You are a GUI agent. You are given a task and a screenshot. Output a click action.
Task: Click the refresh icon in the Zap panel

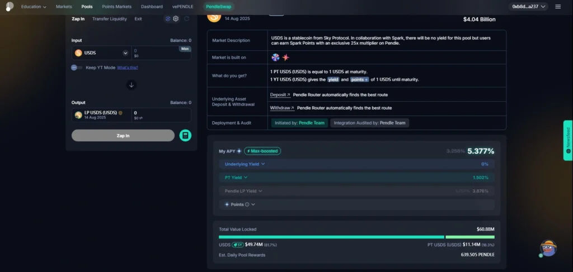(187, 18)
